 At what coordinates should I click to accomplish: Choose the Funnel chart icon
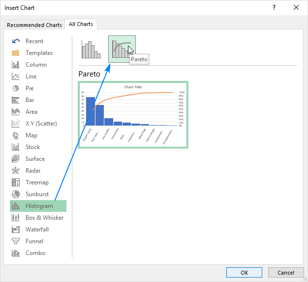[x=16, y=241]
